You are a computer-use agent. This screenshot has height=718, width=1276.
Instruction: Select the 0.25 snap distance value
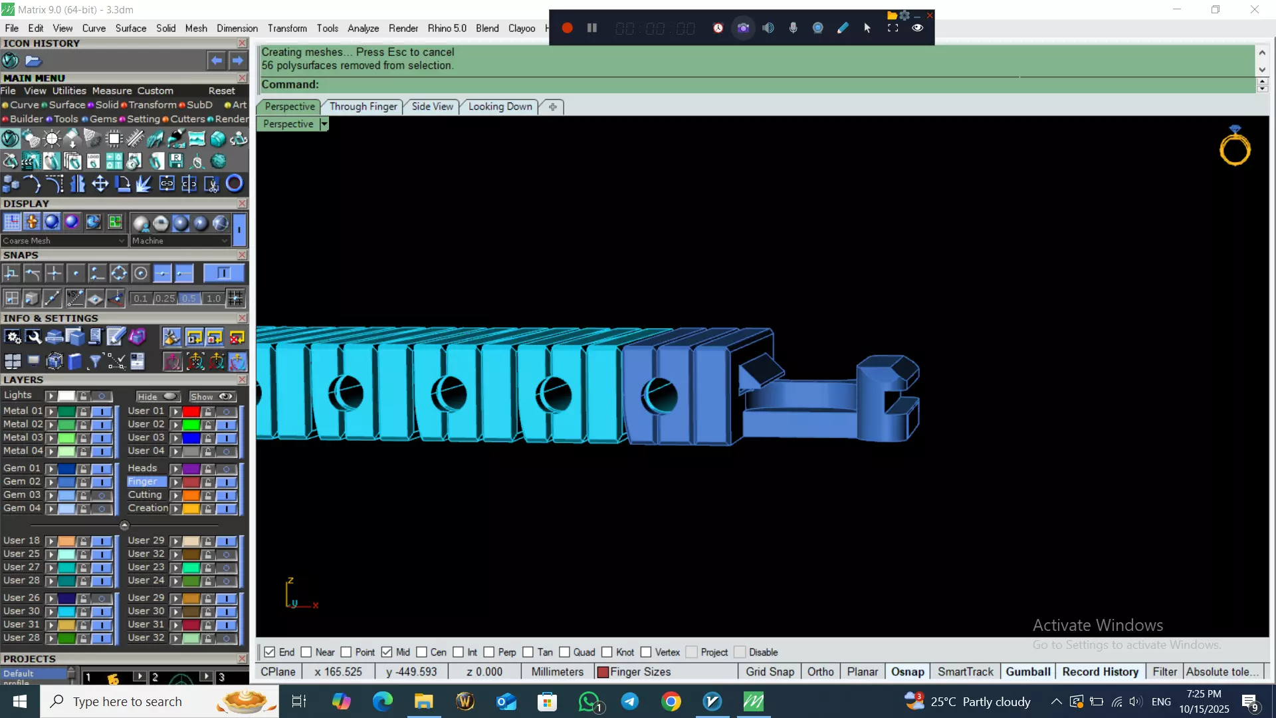coord(165,299)
